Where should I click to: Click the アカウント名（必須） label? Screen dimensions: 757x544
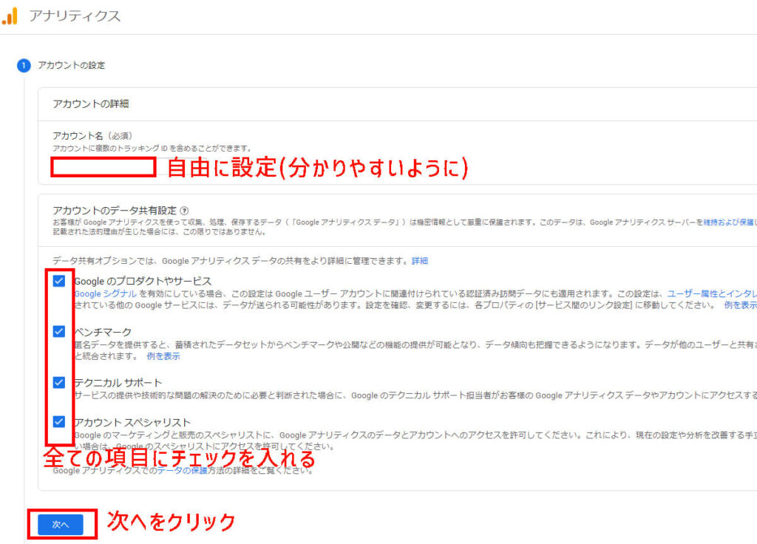point(92,136)
